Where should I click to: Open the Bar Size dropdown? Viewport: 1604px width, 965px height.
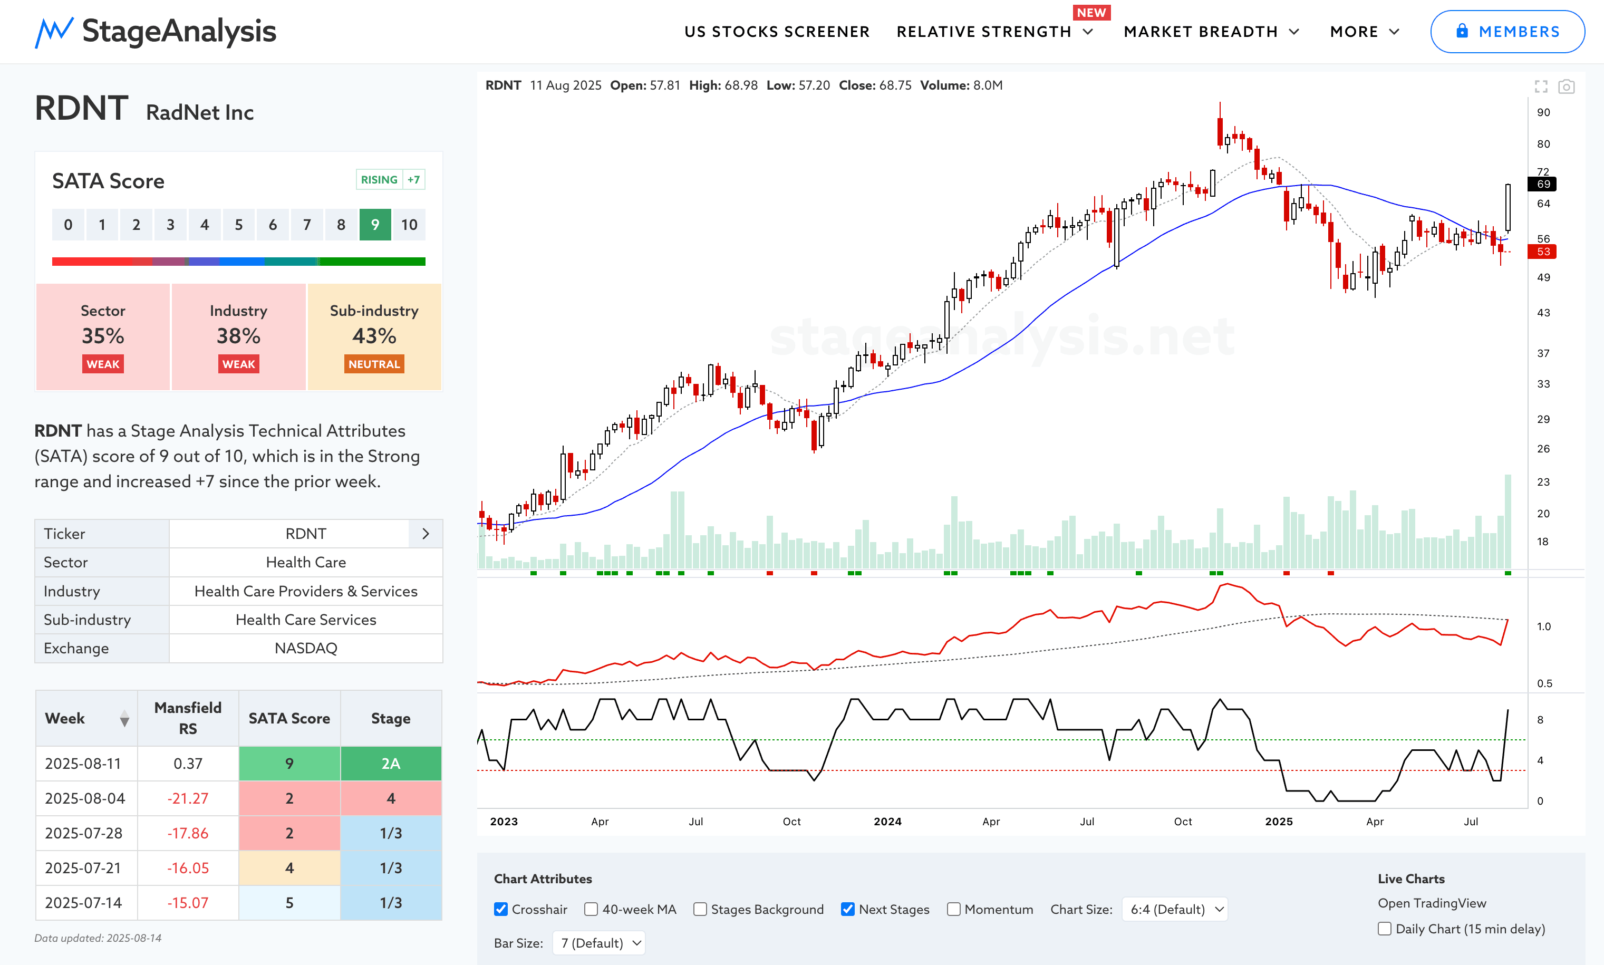coord(599,943)
